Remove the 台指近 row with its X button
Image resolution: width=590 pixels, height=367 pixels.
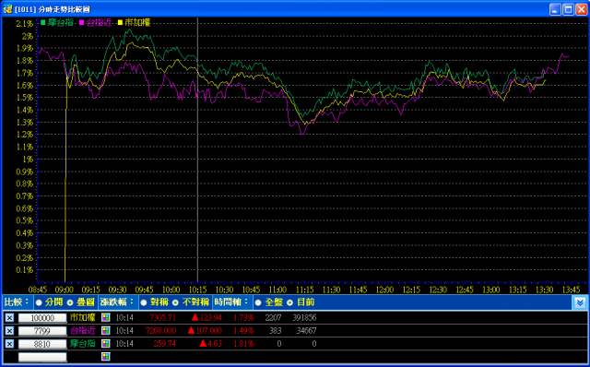[x=9, y=331]
